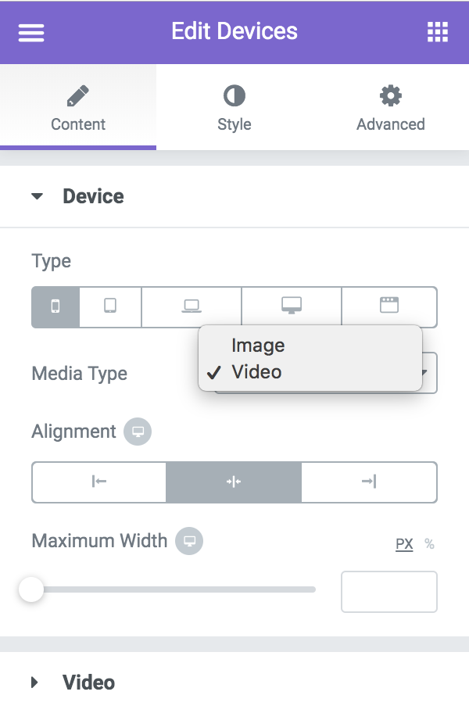Select the phone device type
The image size is (469, 713).
[55, 307]
